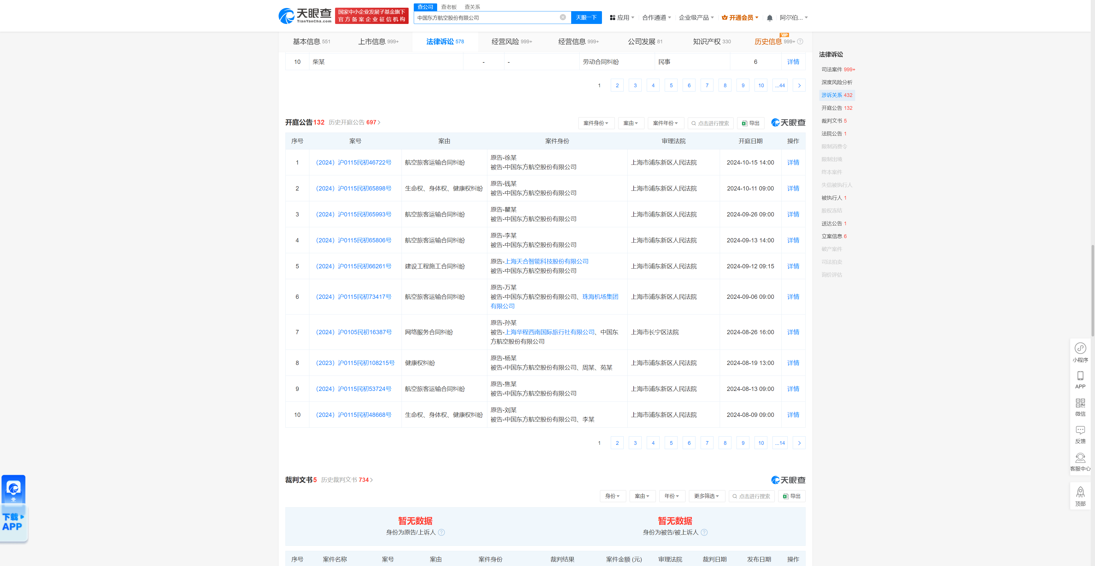Click the page vertical scrollbar
Screen dimensions: 1095x566
[x=1092, y=290]
